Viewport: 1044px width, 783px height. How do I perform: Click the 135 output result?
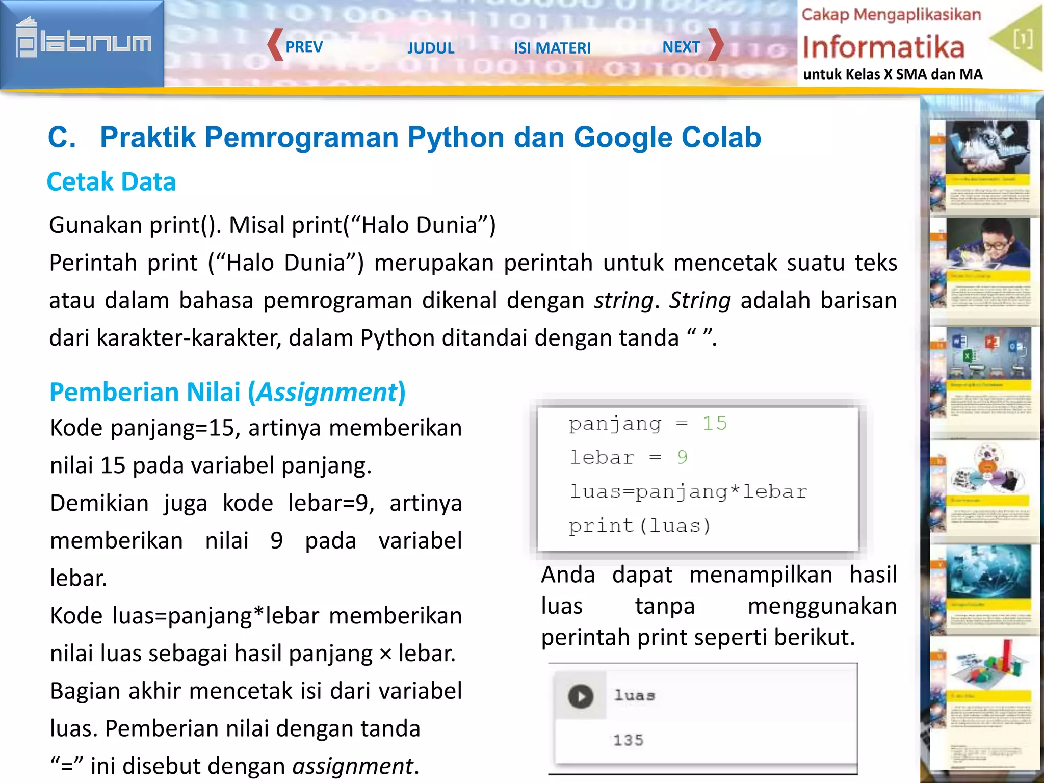(629, 740)
